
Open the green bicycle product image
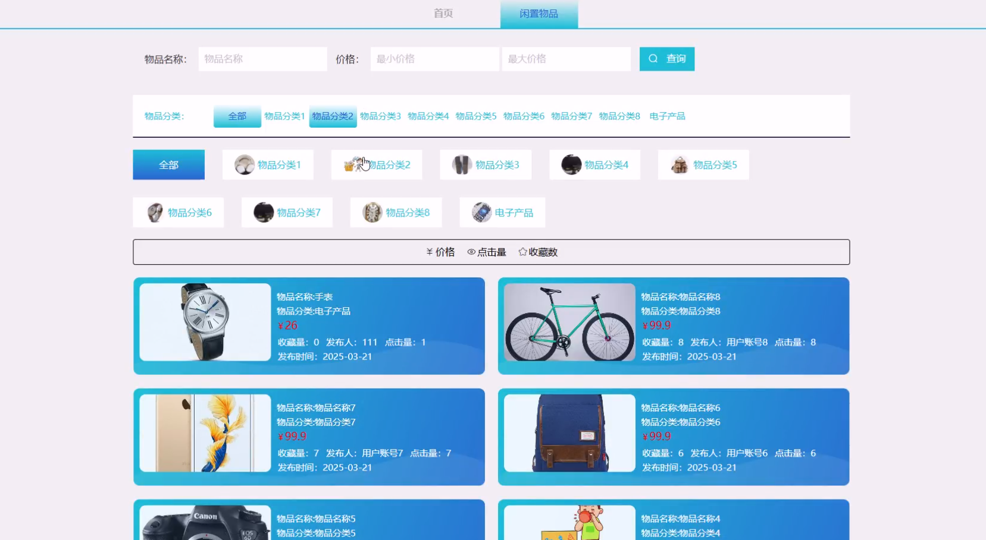click(x=569, y=322)
